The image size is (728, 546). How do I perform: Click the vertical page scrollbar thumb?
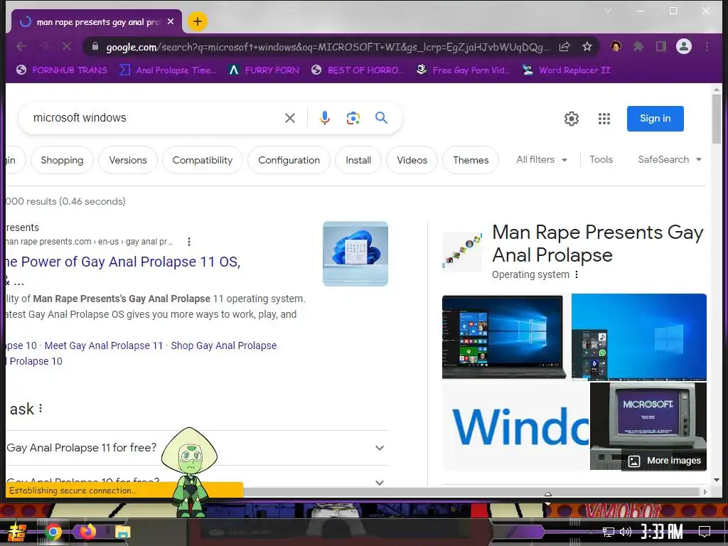coord(717,119)
